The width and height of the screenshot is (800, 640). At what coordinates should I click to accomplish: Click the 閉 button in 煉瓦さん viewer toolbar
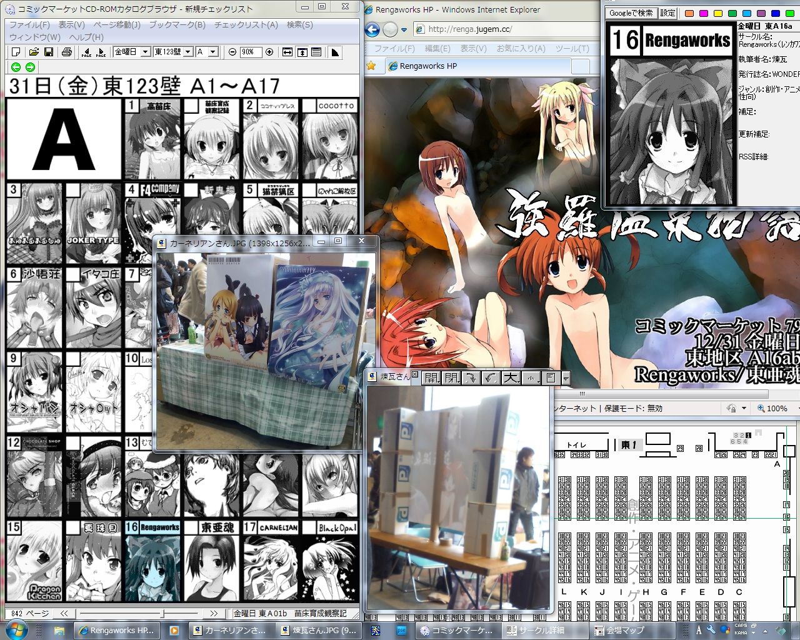[451, 377]
